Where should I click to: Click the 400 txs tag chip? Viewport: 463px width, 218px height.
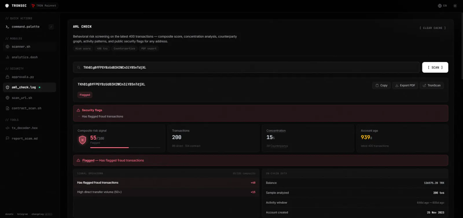102,49
